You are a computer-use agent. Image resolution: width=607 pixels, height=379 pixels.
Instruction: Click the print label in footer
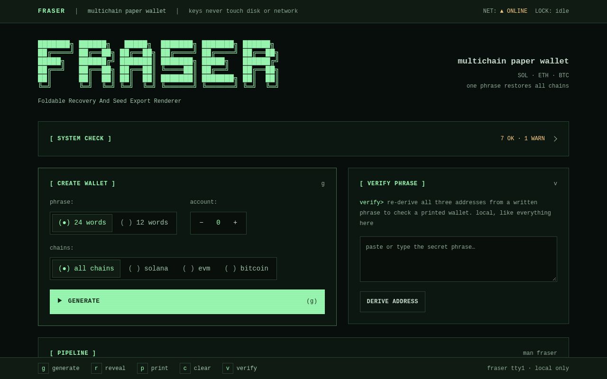(x=160, y=369)
